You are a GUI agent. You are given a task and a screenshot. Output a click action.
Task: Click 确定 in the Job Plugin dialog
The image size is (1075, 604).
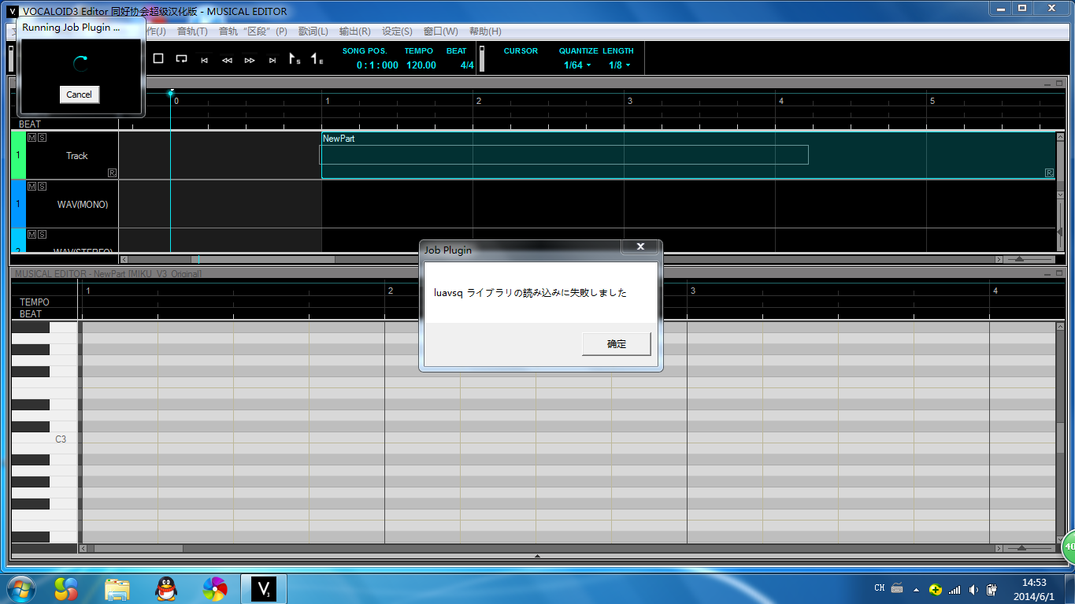tap(617, 344)
